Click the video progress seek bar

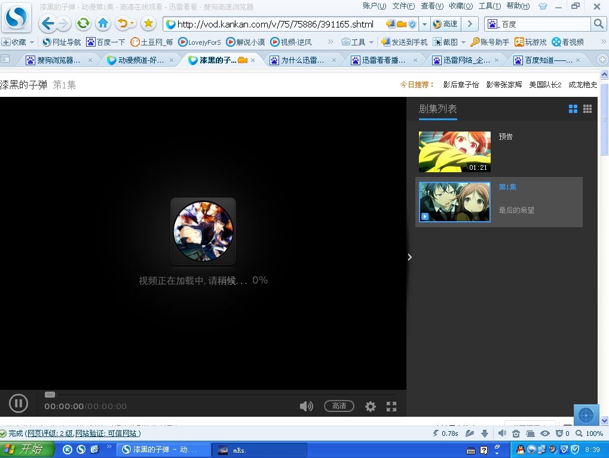[221, 395]
